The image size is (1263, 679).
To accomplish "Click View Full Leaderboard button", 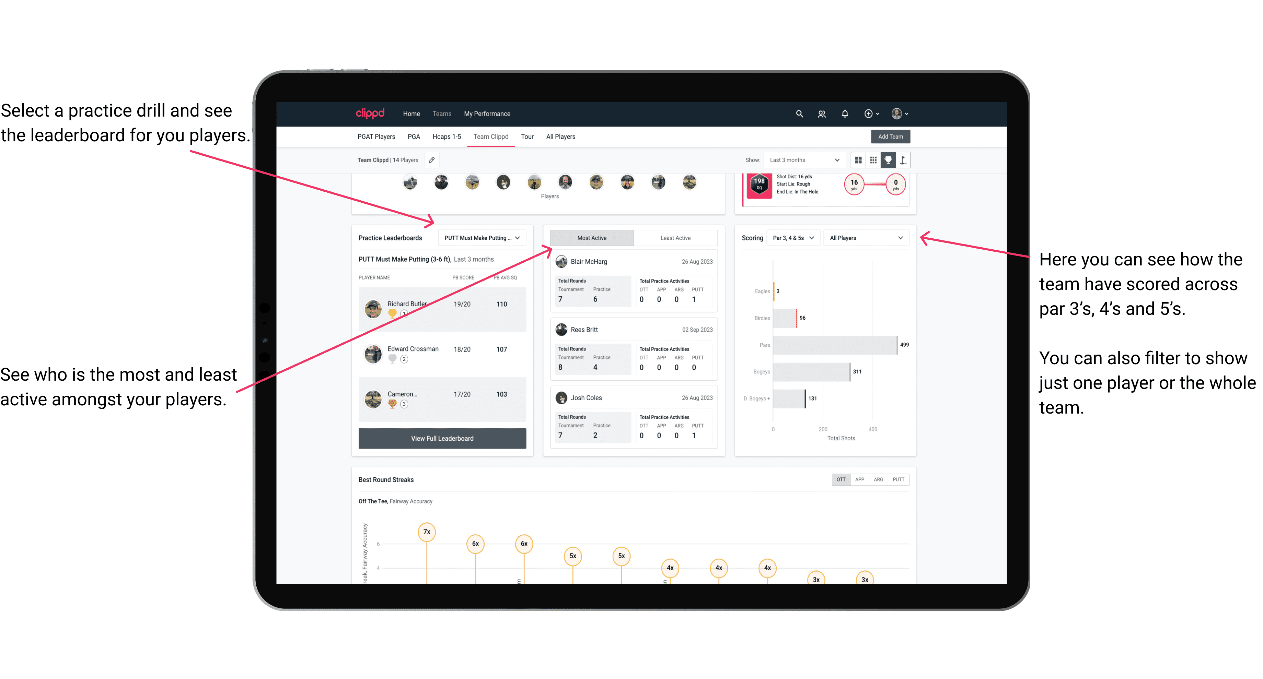I will click(x=442, y=439).
